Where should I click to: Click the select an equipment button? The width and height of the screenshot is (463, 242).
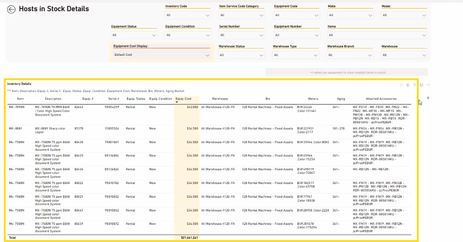point(347,72)
